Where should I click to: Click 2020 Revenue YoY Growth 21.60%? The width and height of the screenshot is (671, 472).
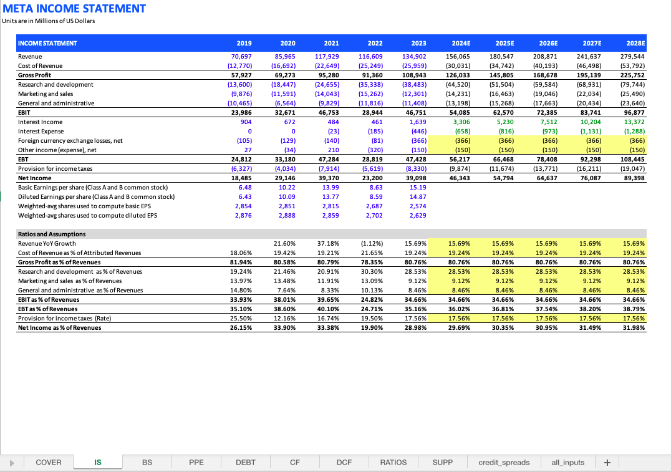pos(284,244)
